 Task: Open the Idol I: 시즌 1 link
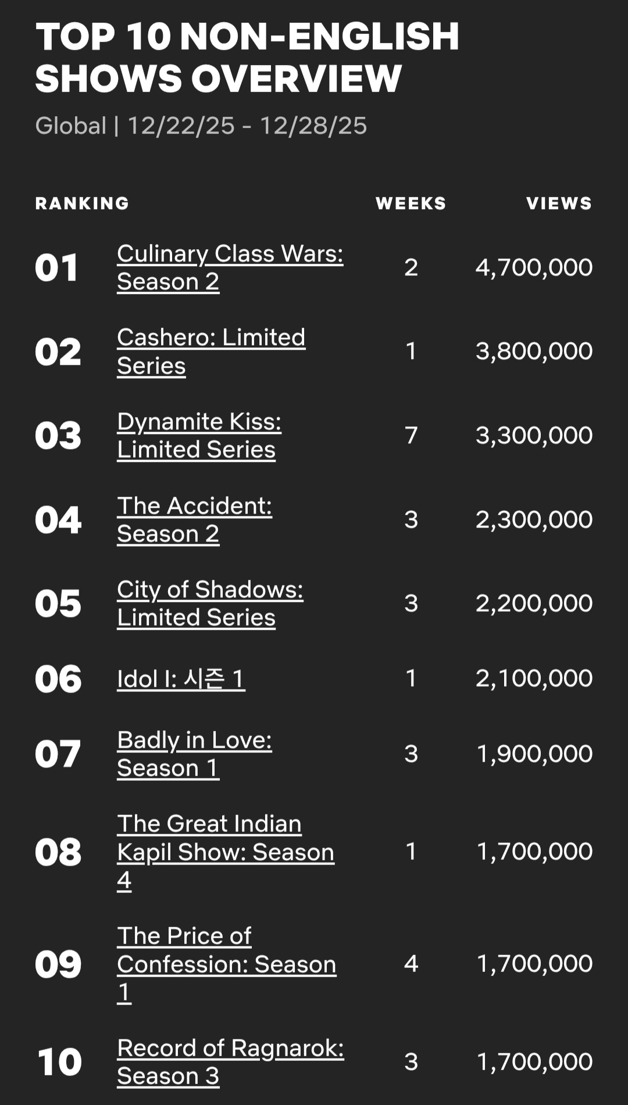point(181,679)
